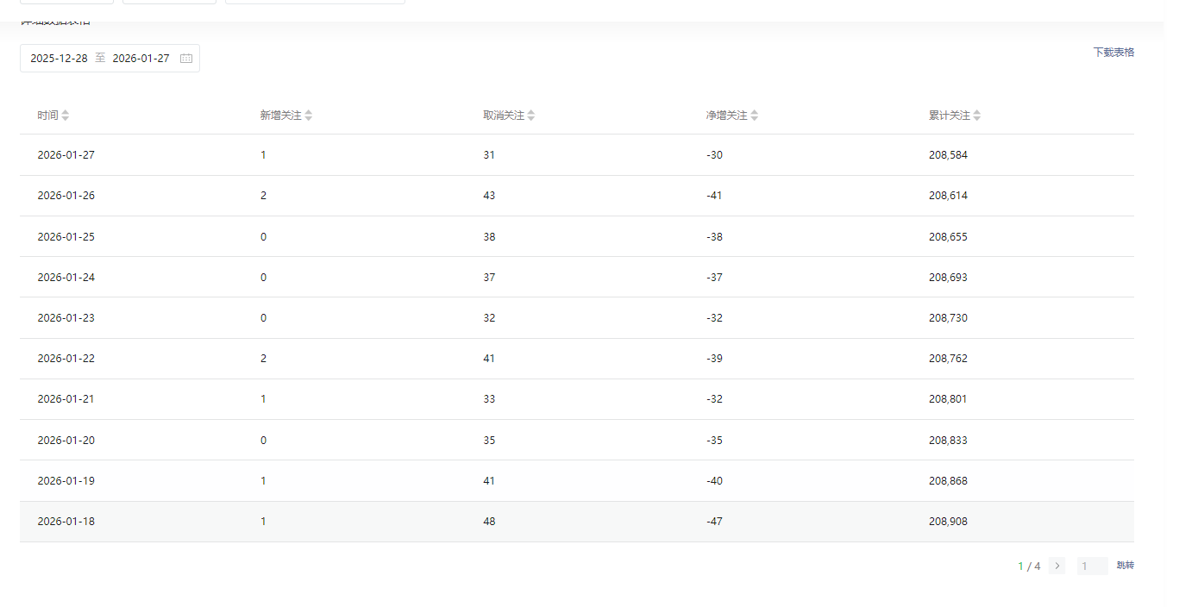The height and width of the screenshot is (607, 1198).
Task: Click the start date 2025-12-28 field
Action: [x=59, y=59]
